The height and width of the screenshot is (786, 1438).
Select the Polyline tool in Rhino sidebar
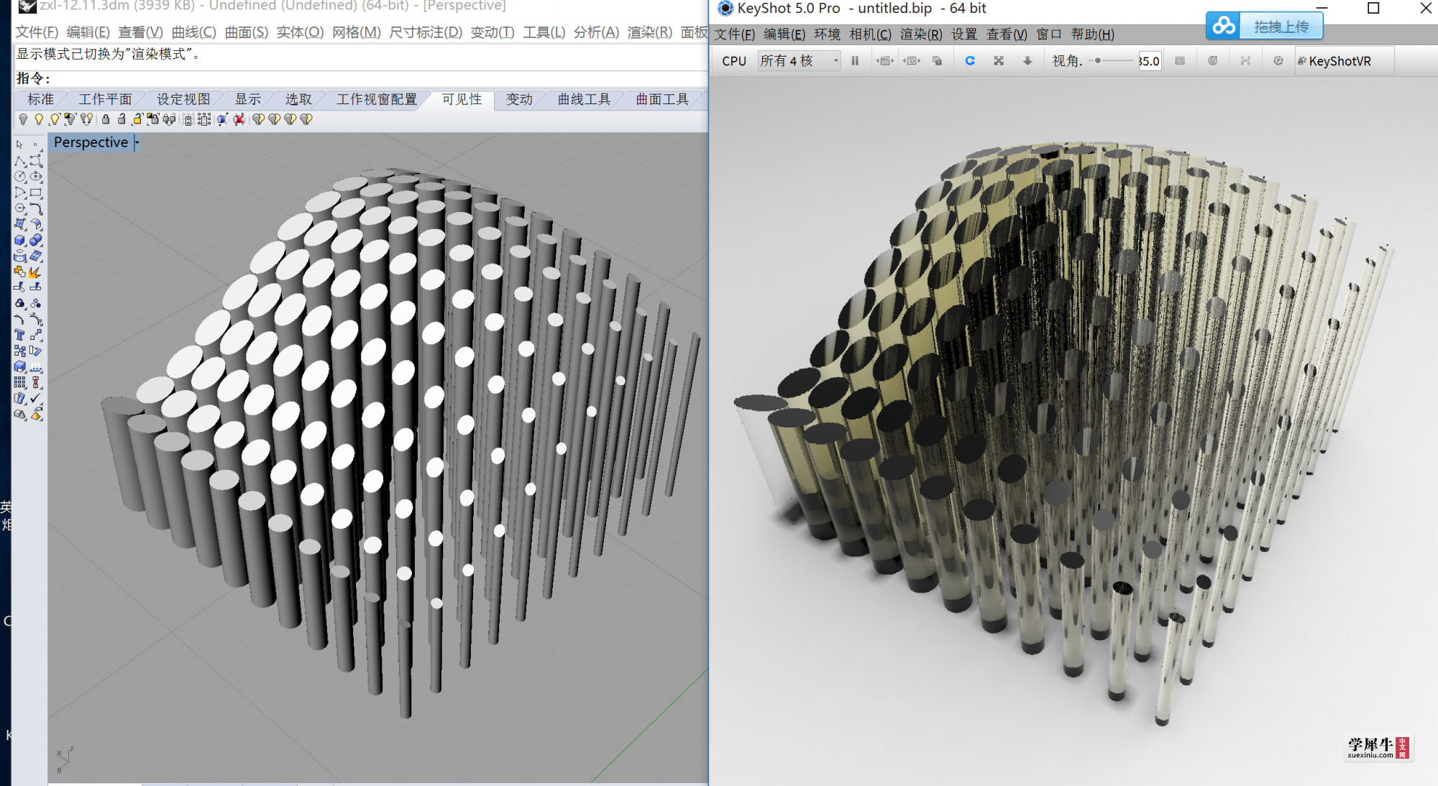20,161
